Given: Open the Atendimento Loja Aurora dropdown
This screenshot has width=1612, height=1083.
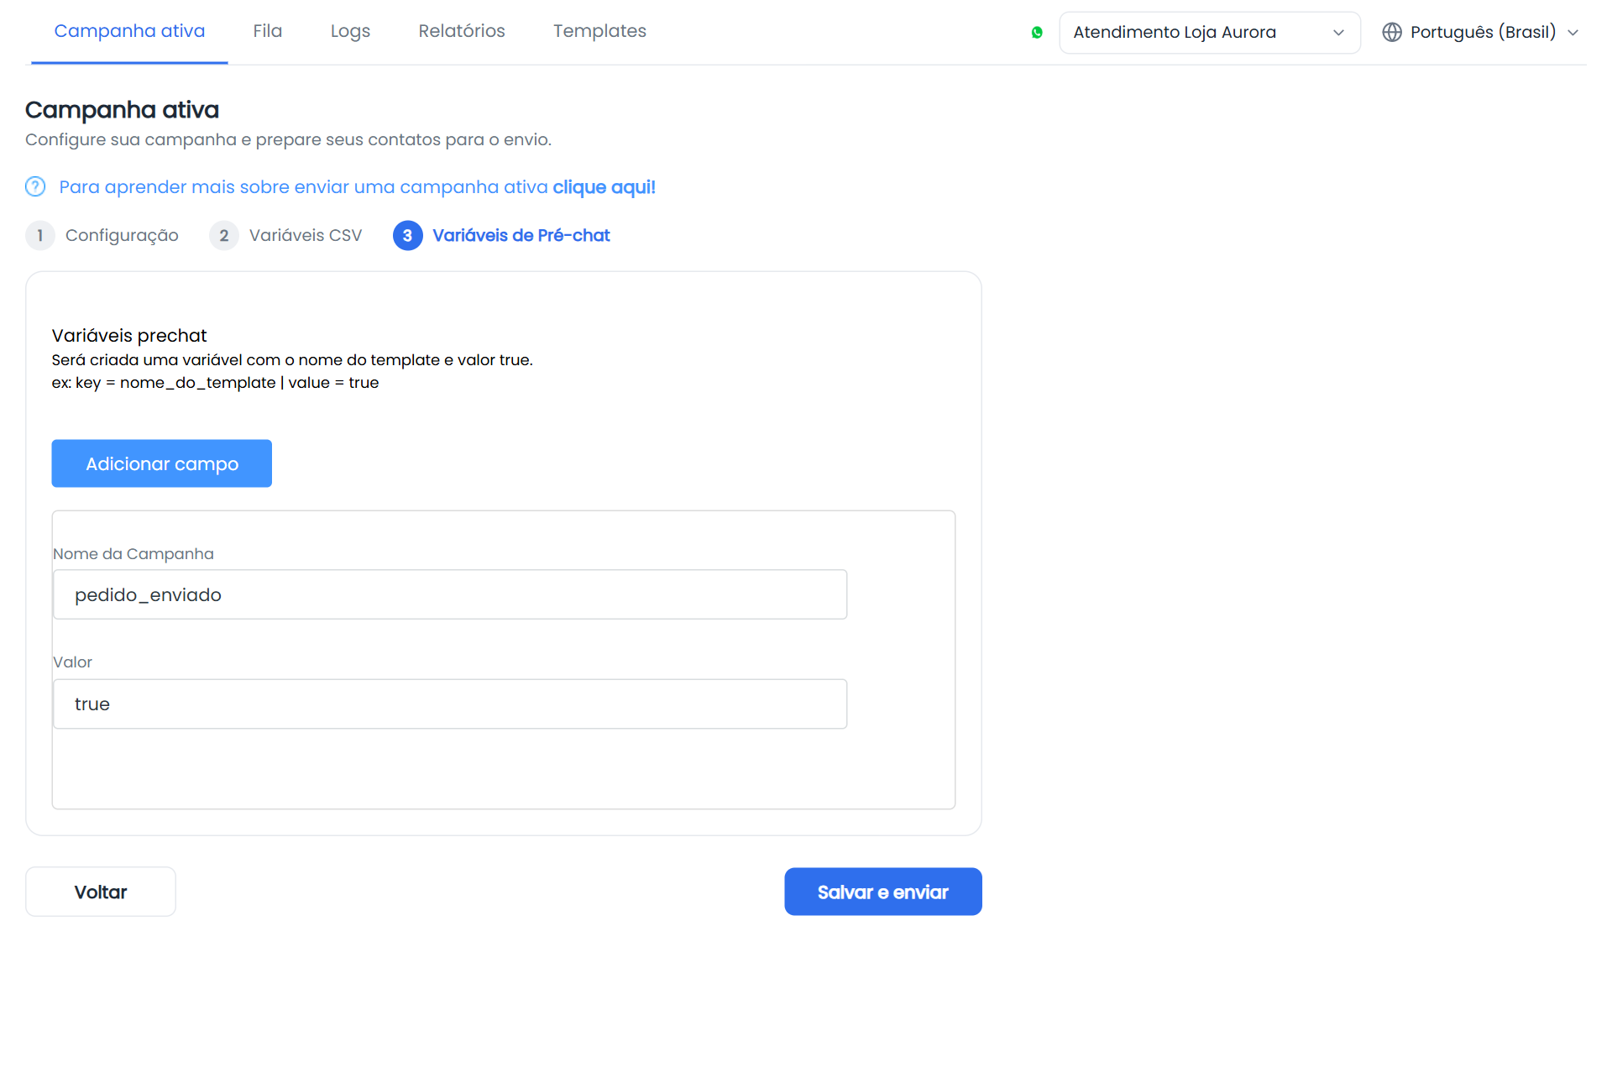Looking at the screenshot, I should pyautogui.click(x=1209, y=33).
